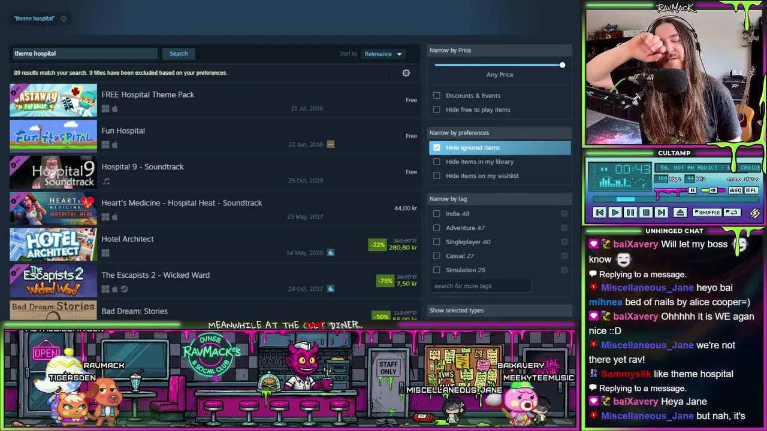Viewport: 767px width, 431px height.
Task: Focus the "theme hospital" search text field
Action: [84, 54]
